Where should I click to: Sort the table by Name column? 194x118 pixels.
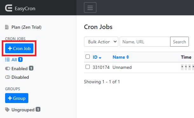tap(121, 57)
